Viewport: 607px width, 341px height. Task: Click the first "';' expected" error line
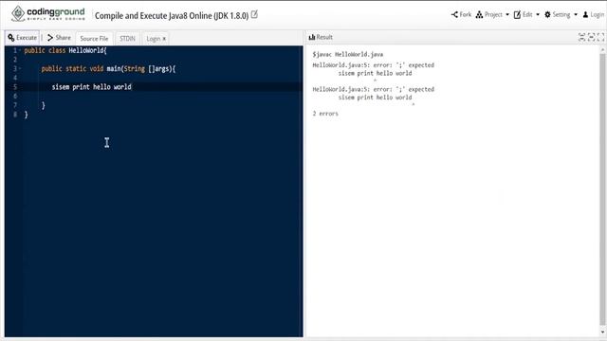click(373, 65)
